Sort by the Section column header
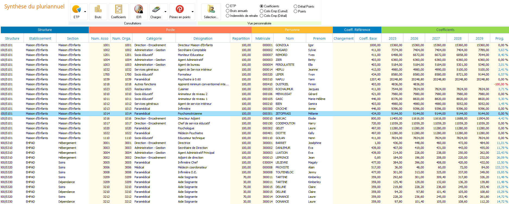 tap(73, 38)
